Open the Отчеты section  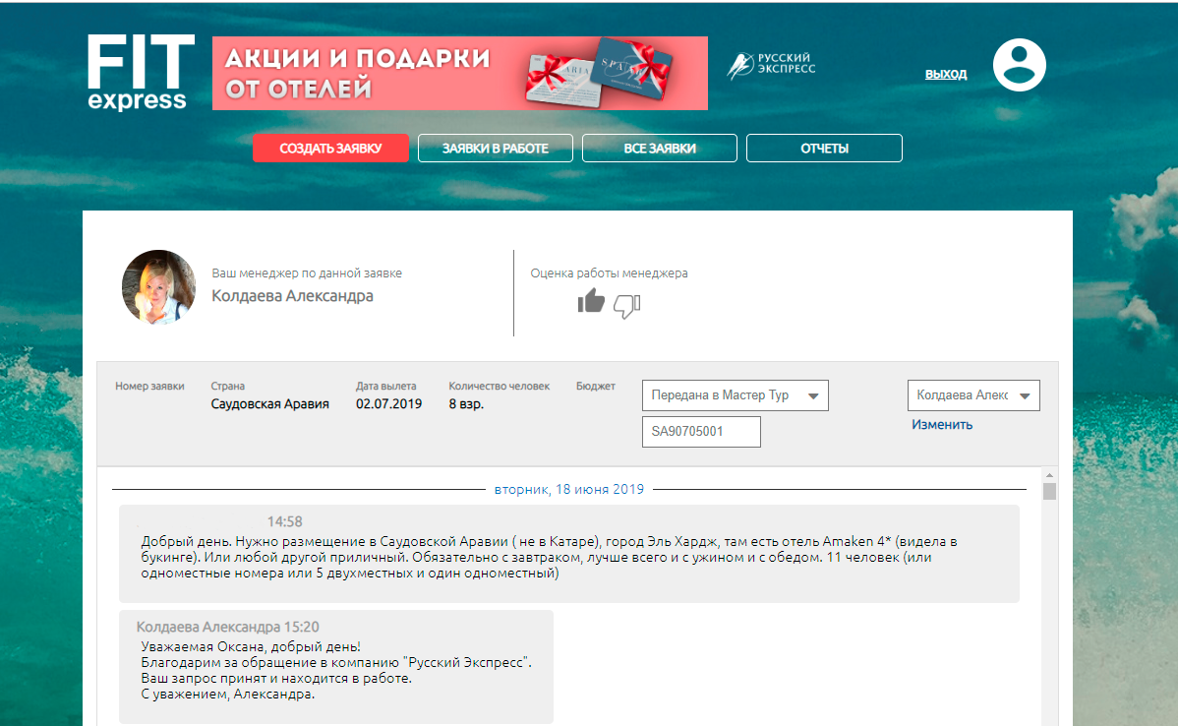point(824,149)
